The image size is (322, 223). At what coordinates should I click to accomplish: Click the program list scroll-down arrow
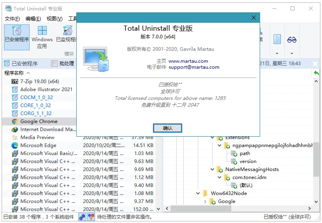tap(158, 209)
